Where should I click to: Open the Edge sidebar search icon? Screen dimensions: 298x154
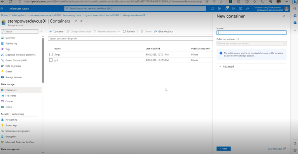[x=295, y=9]
